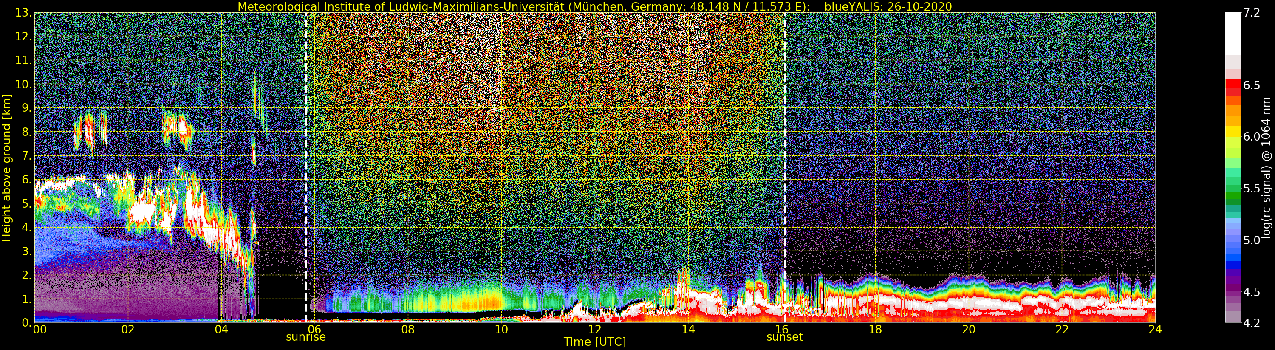Pick the yellow colorbar segment beside 6.0
This screenshot has width=1275, height=350.
point(1233,133)
